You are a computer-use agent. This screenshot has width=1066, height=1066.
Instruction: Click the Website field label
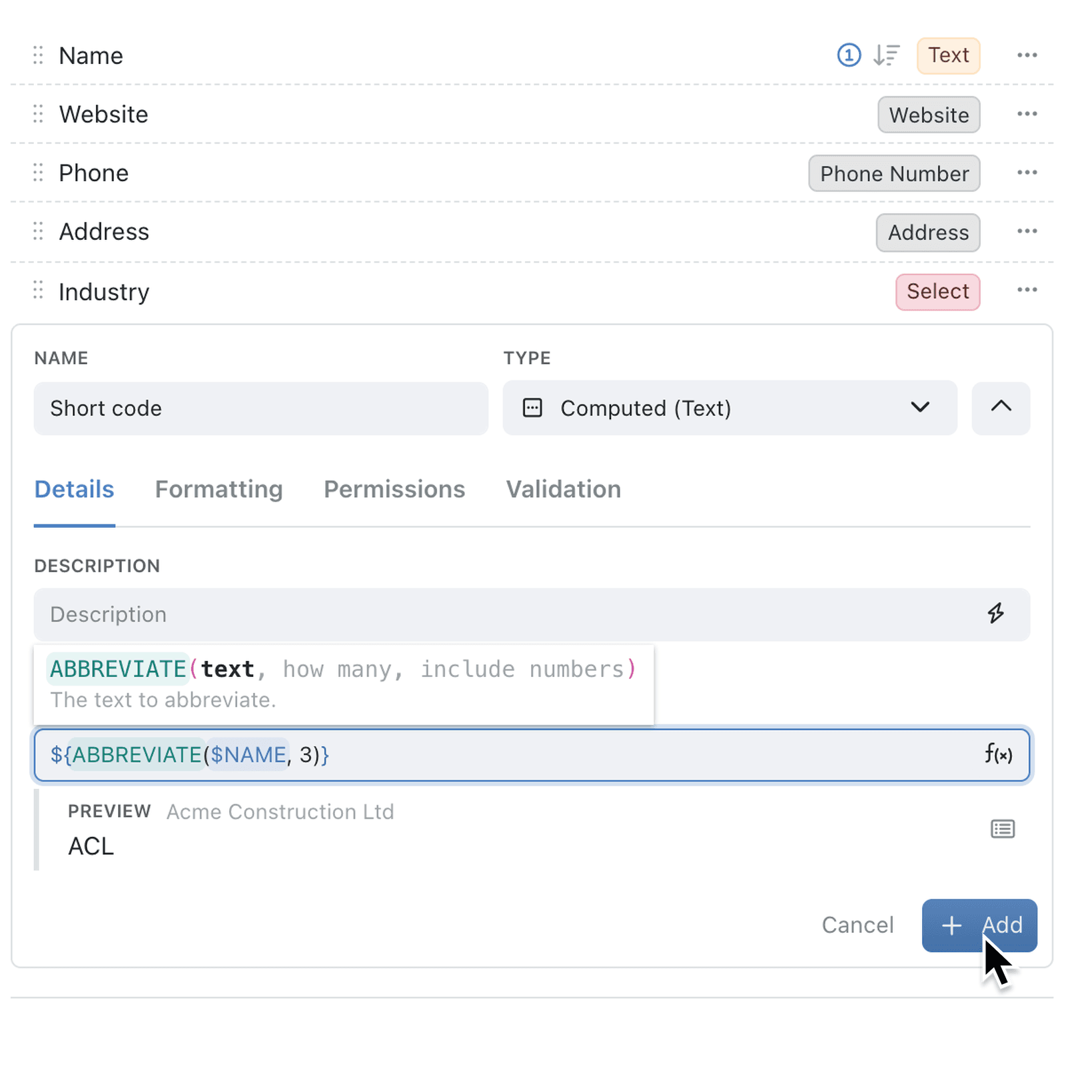103,114
